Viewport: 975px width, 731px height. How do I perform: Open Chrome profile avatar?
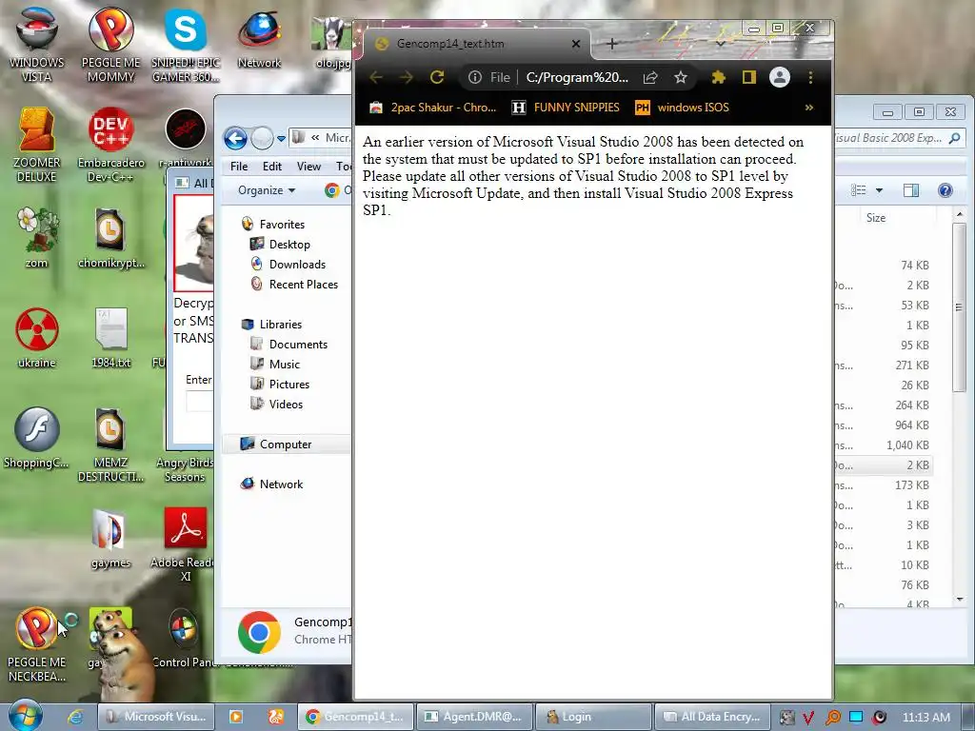click(779, 77)
